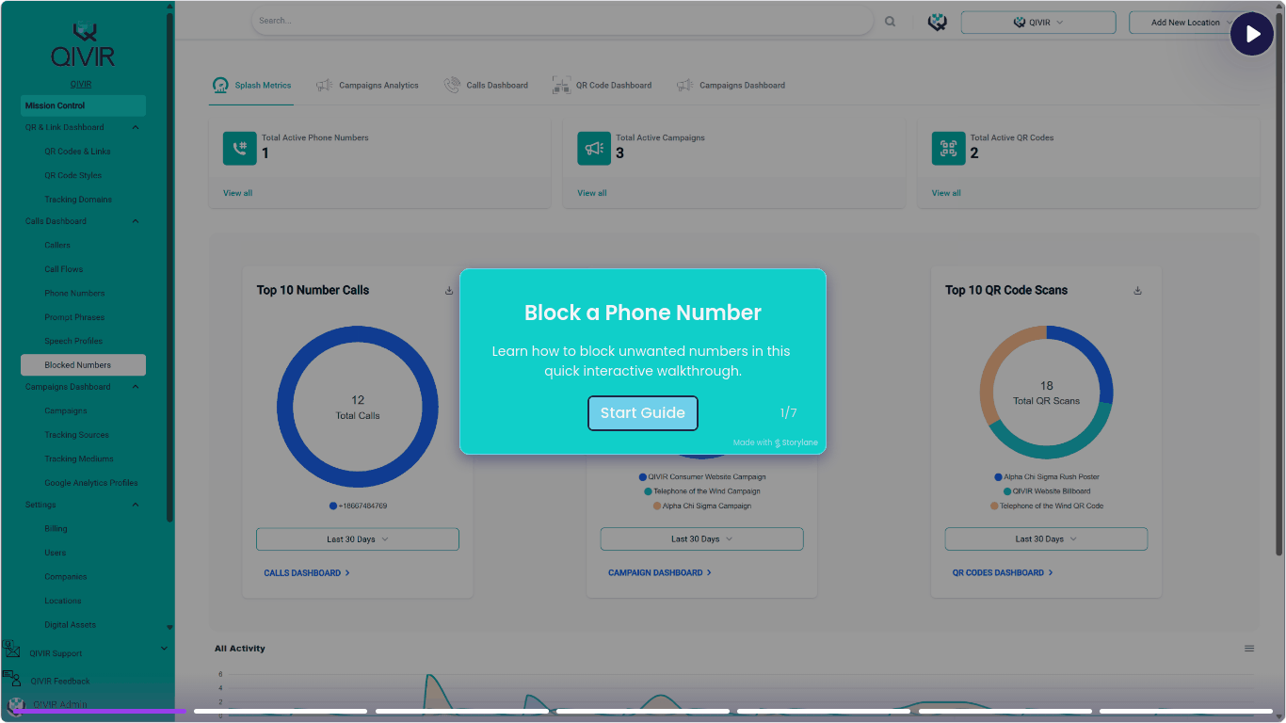
Task: Open QR Code Styles in the sidebar
Action: click(73, 175)
